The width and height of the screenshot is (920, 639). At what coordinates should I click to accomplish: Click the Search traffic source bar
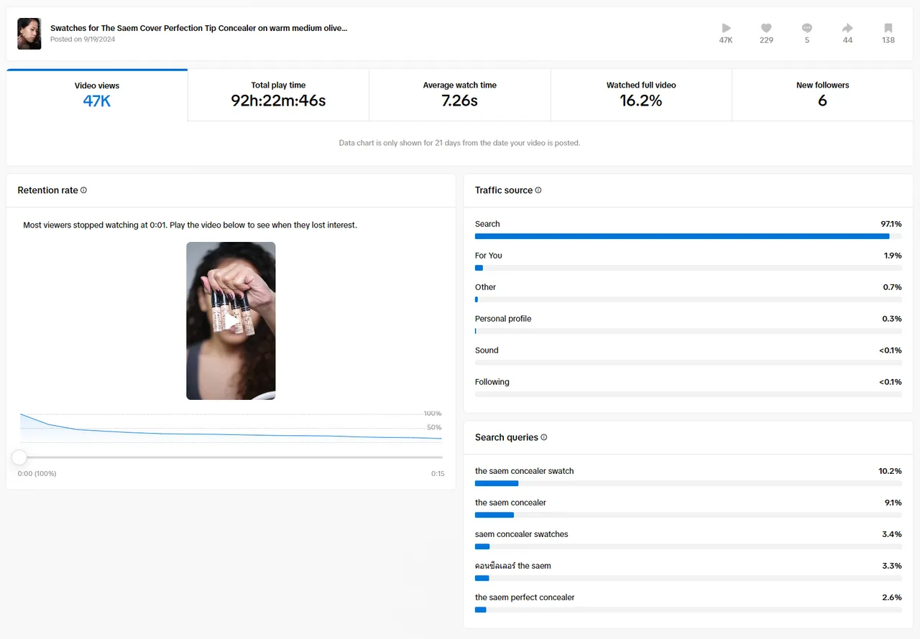689,236
